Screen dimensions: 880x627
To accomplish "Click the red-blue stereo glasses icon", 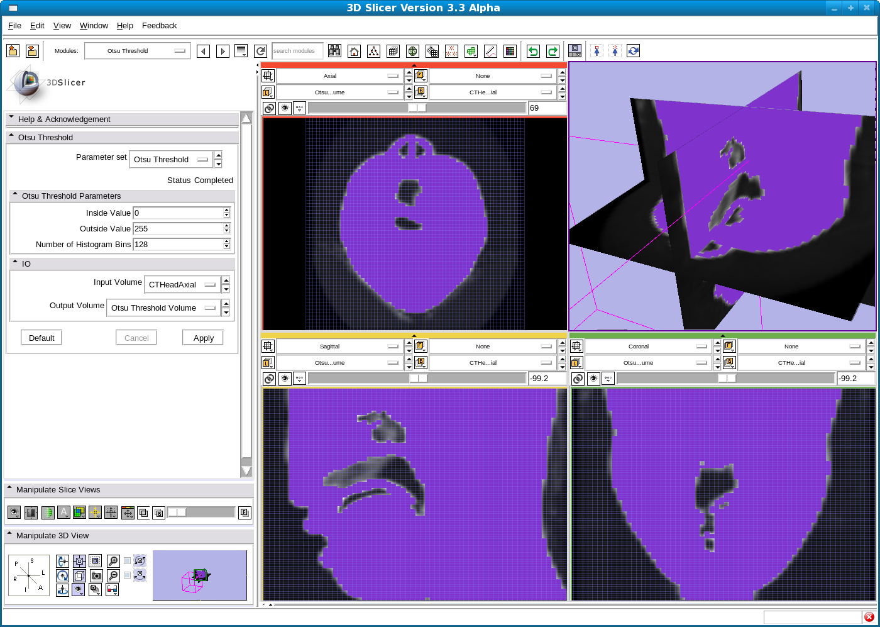I will coord(113,590).
